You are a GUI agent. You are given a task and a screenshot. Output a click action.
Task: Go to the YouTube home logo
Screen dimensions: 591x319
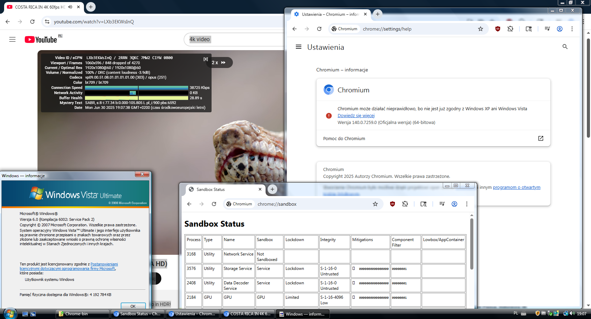(x=41, y=39)
